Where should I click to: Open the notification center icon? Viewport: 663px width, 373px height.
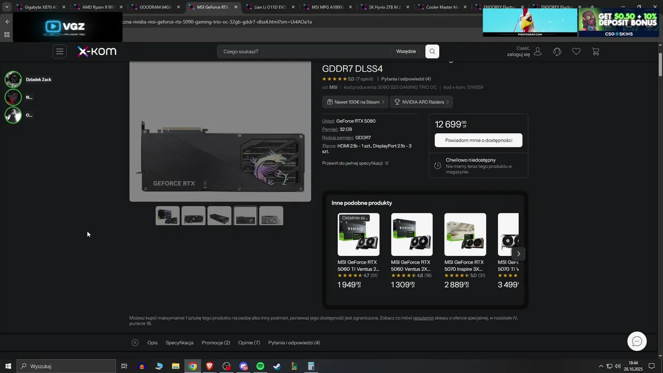pos(652,366)
